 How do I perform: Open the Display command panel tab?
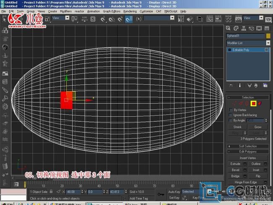pyautogui.click(x=259, y=28)
